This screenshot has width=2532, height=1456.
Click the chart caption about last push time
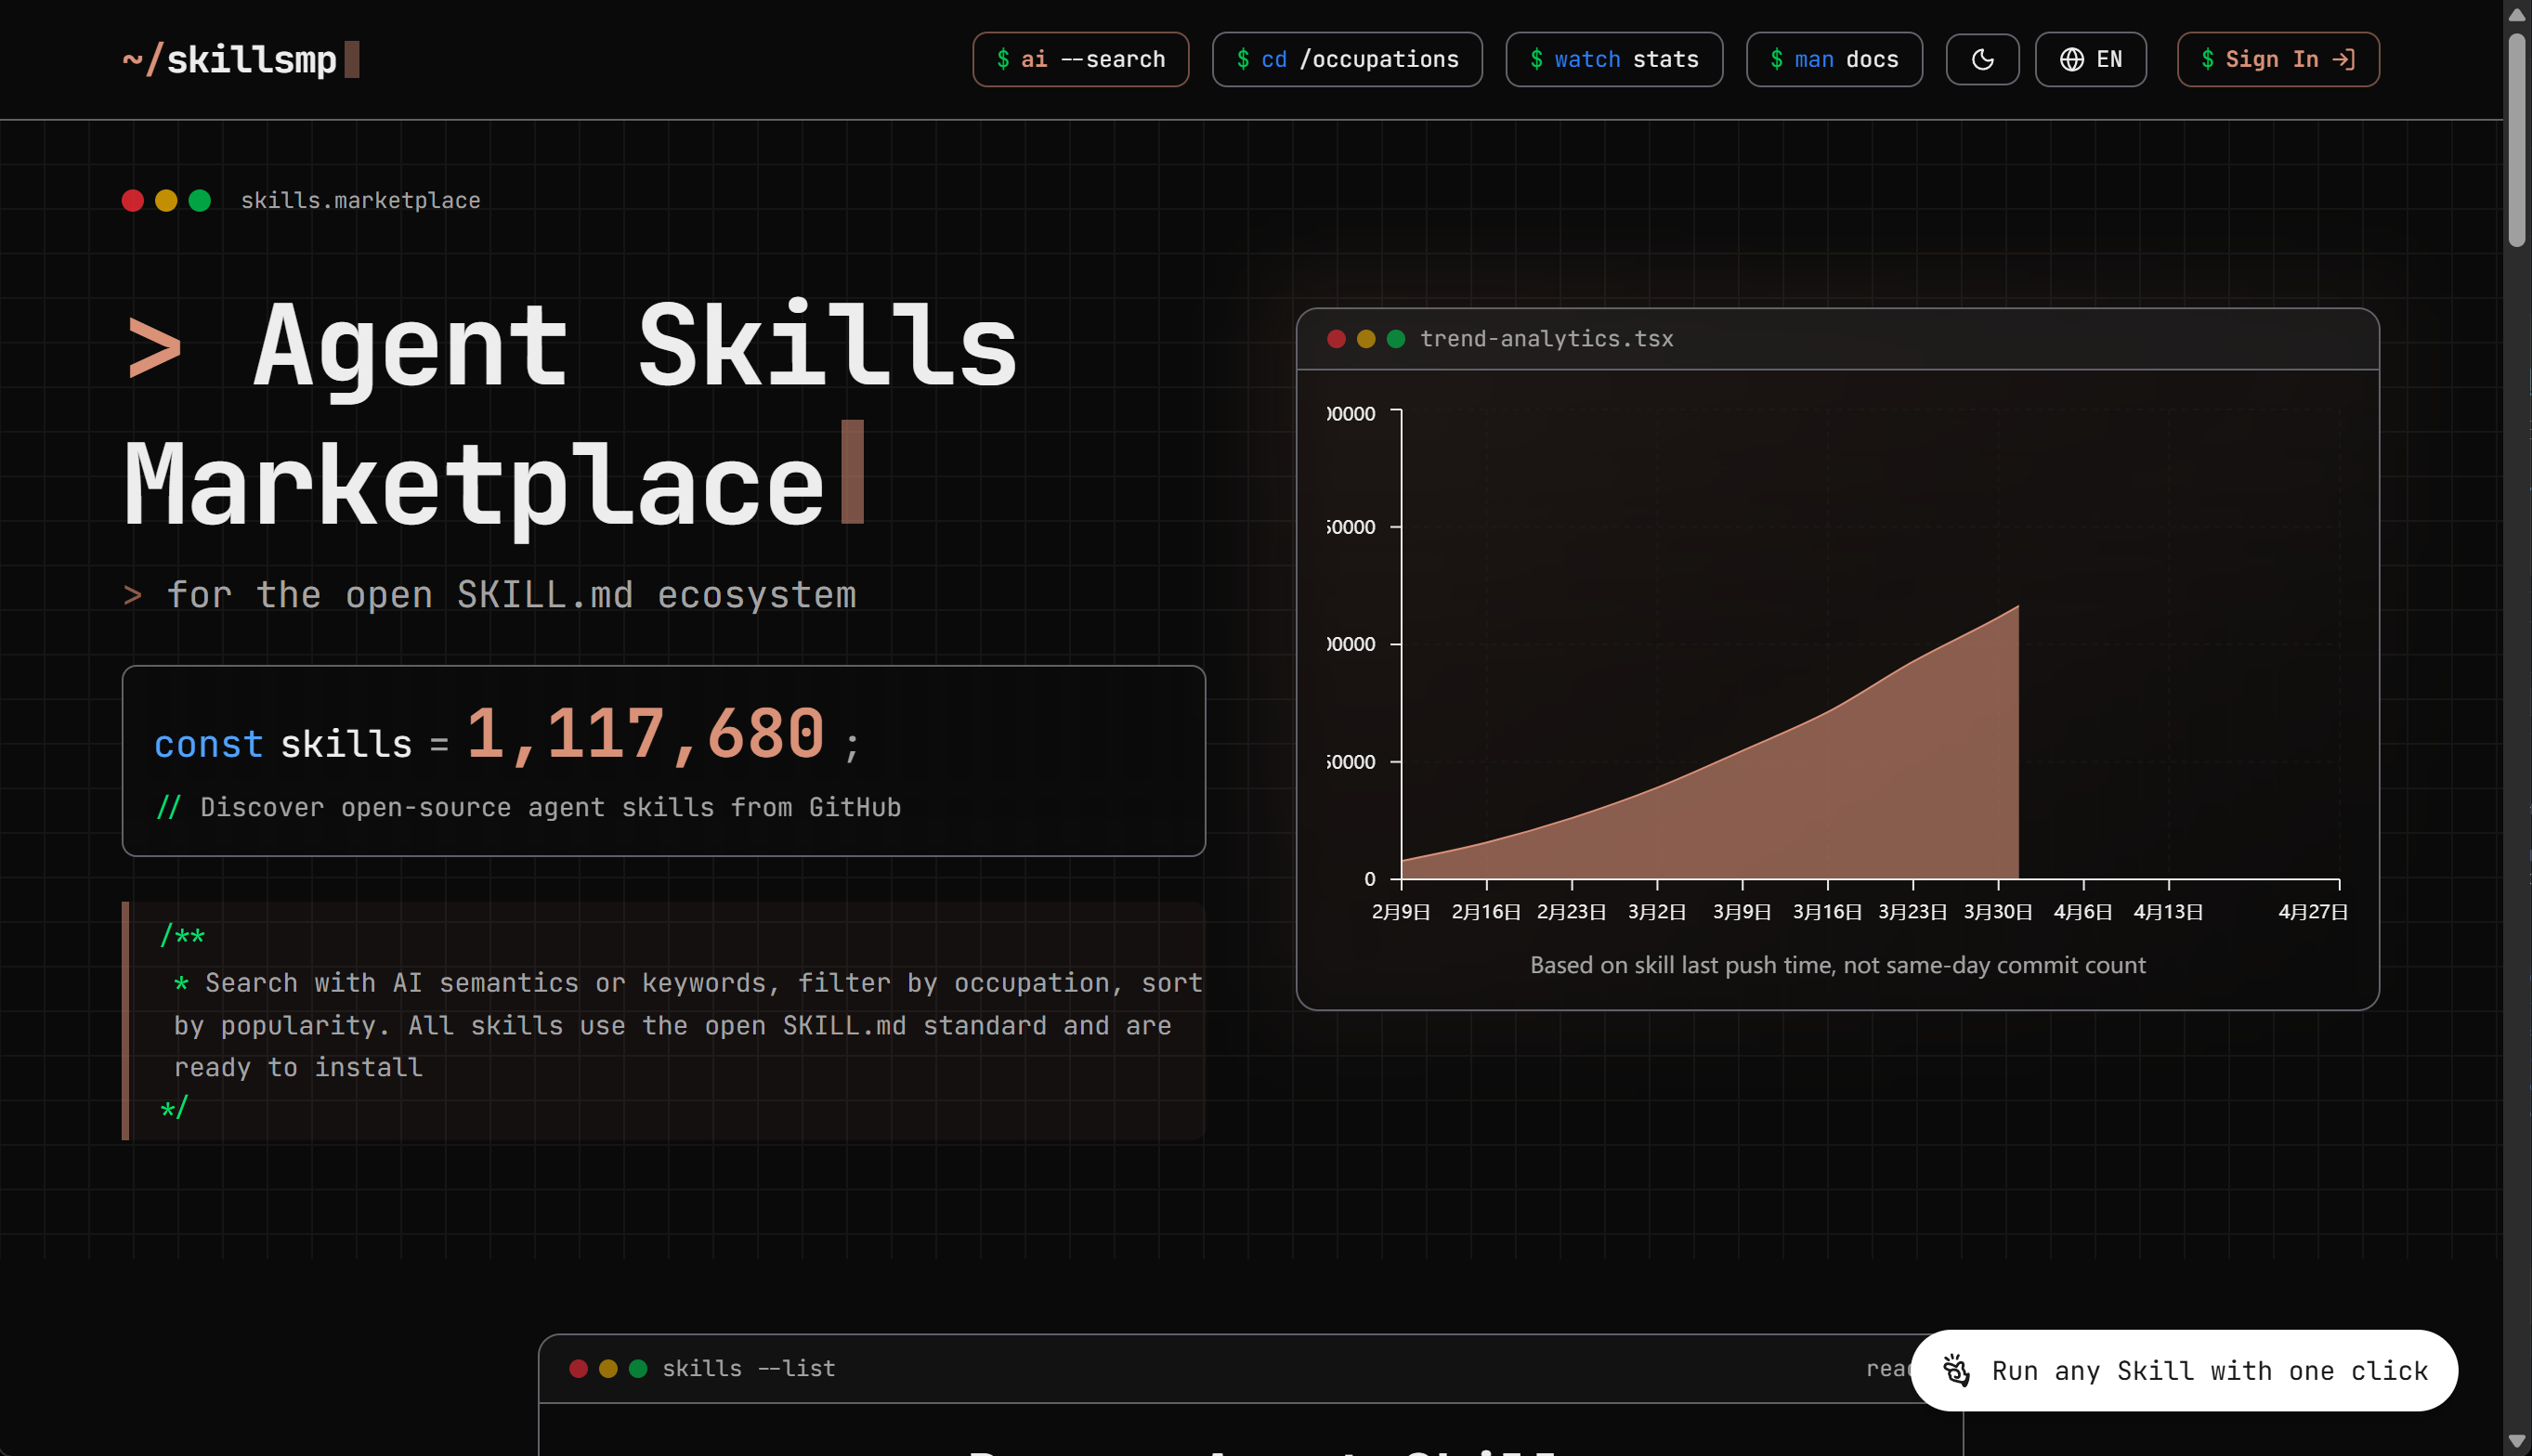pyautogui.click(x=1838, y=965)
